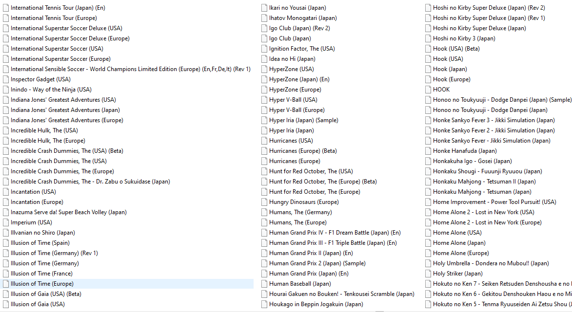The height and width of the screenshot is (312, 572).
Task: Select Igo Club (Japan) (Rev 2)
Action: point(299,28)
